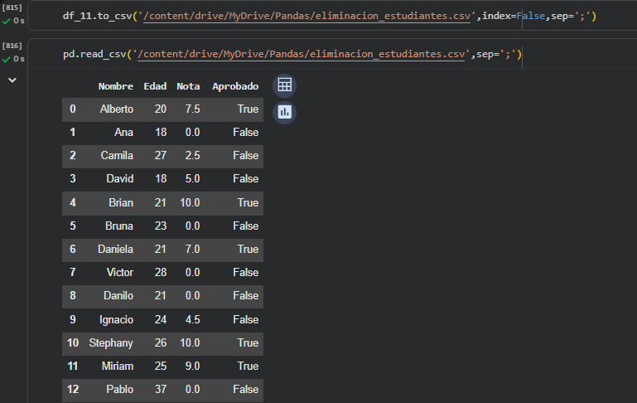
Task: Open the suggested charts icon
Action: (x=284, y=112)
